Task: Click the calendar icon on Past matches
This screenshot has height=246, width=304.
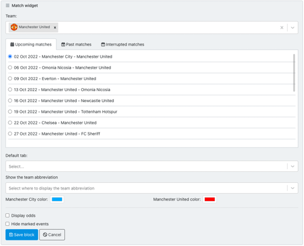Action: (x=63, y=44)
